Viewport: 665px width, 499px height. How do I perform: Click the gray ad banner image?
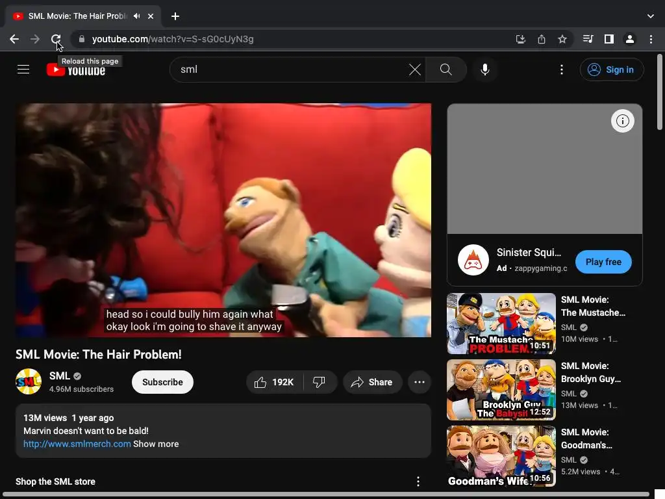545,169
